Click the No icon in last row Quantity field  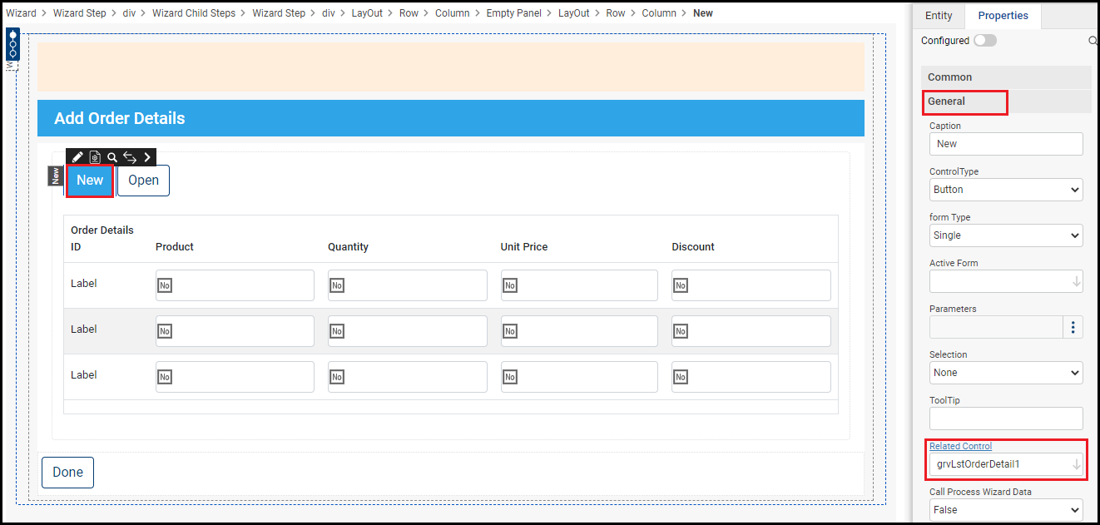click(337, 377)
